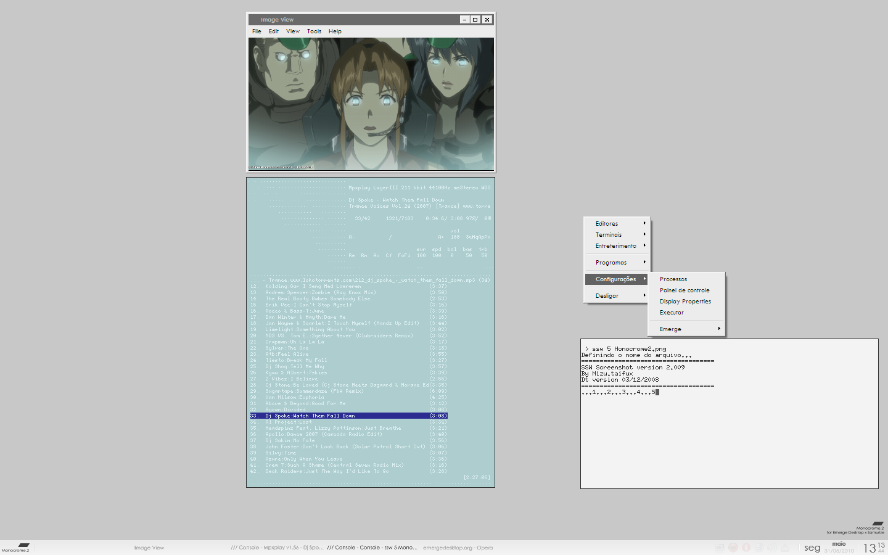This screenshot has height=555, width=888.
Task: Select track 39 Silvy:Time
Action: point(348,453)
